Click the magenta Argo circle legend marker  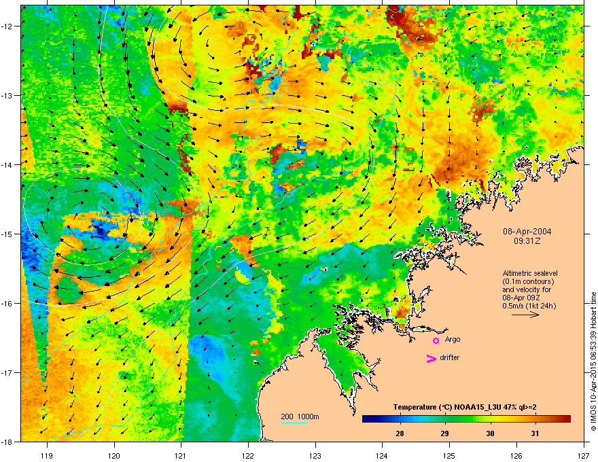point(436,340)
